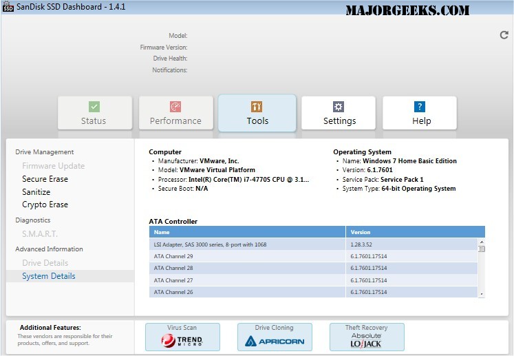Go to the Settings tab
This screenshot has width=514, height=356.
point(339,113)
